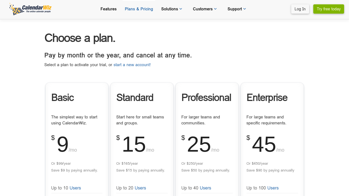Select the Standard plan heading
Image resolution: width=349 pixels, height=196 pixels.
coord(135,98)
